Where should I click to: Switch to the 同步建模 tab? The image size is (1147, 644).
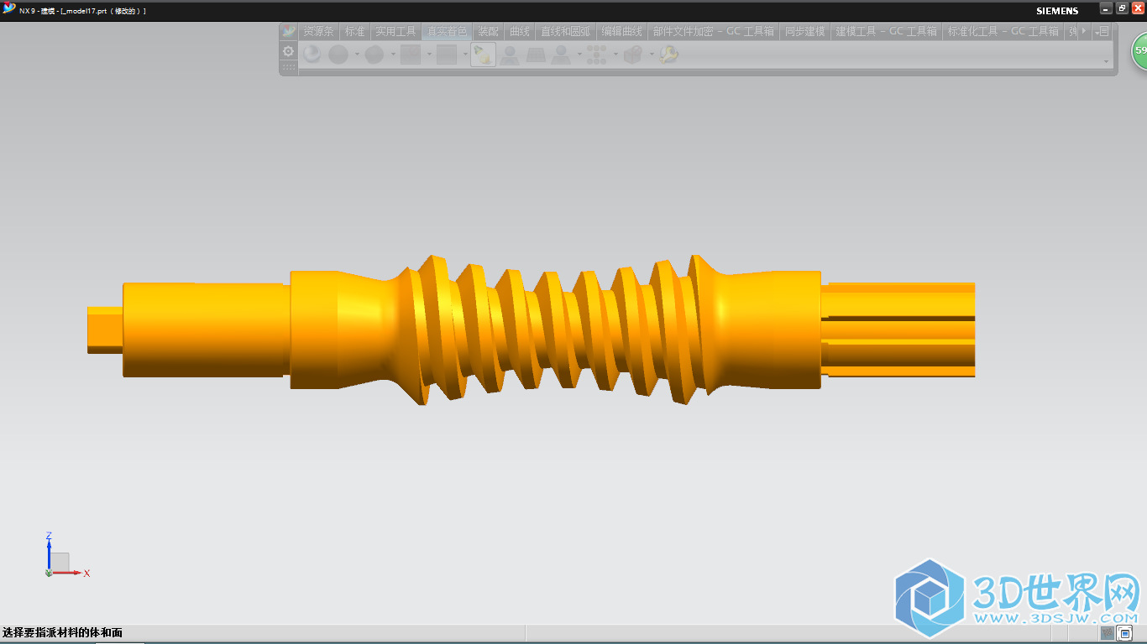click(805, 31)
